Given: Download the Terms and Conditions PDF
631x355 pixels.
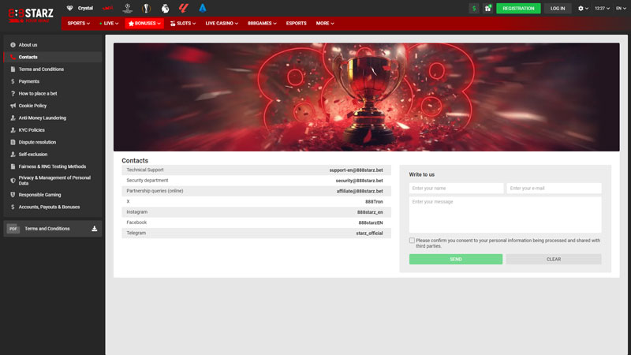Looking at the screenshot, I should pos(95,229).
